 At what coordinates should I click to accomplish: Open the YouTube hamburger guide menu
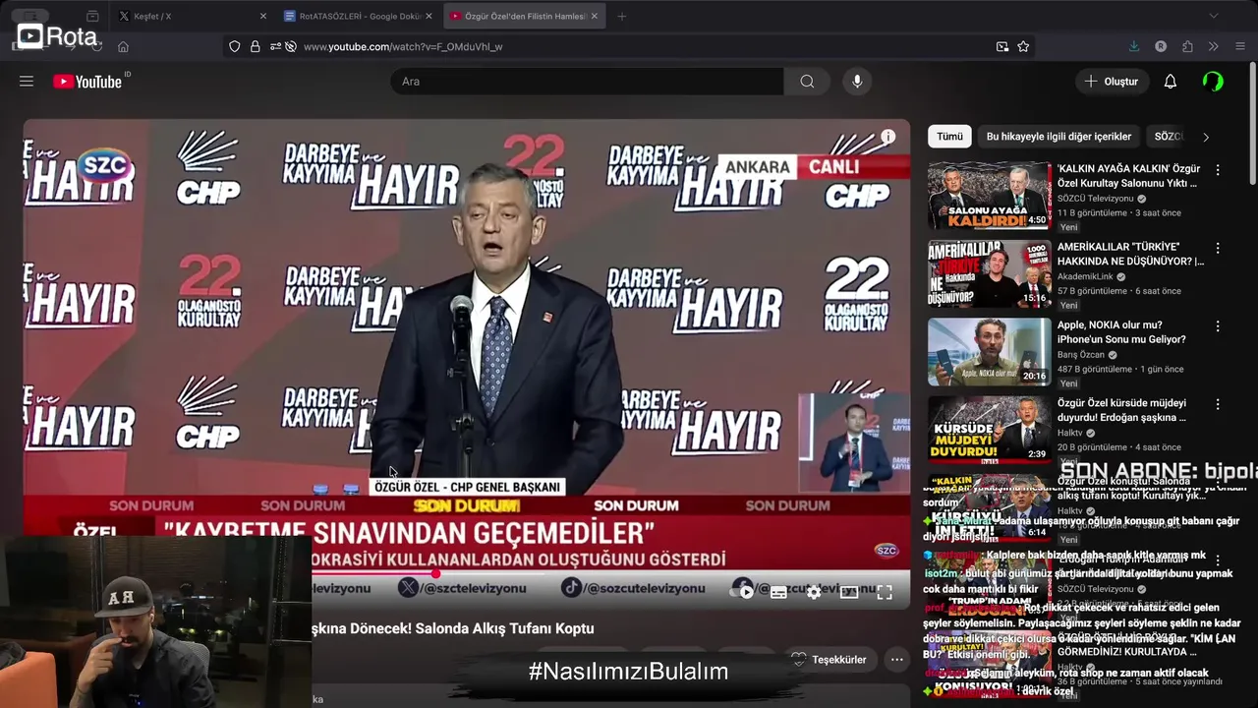click(27, 82)
